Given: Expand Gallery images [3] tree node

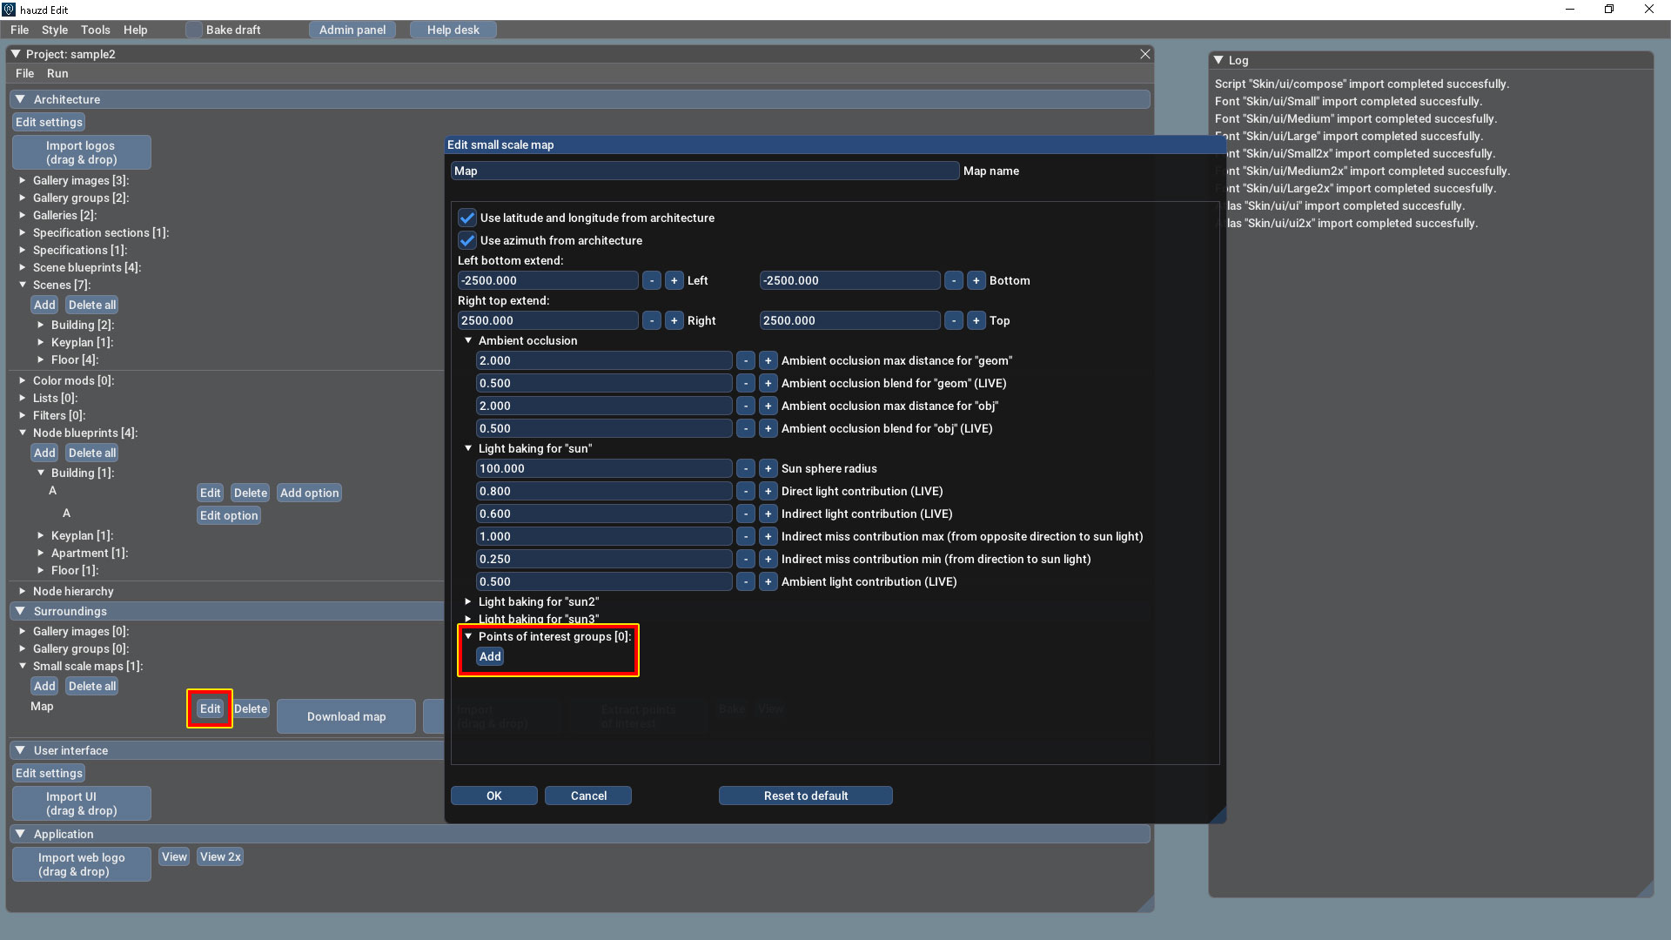Looking at the screenshot, I should [23, 180].
